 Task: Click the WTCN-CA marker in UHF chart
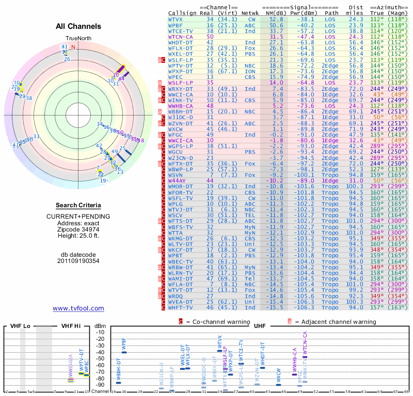tap(305, 357)
